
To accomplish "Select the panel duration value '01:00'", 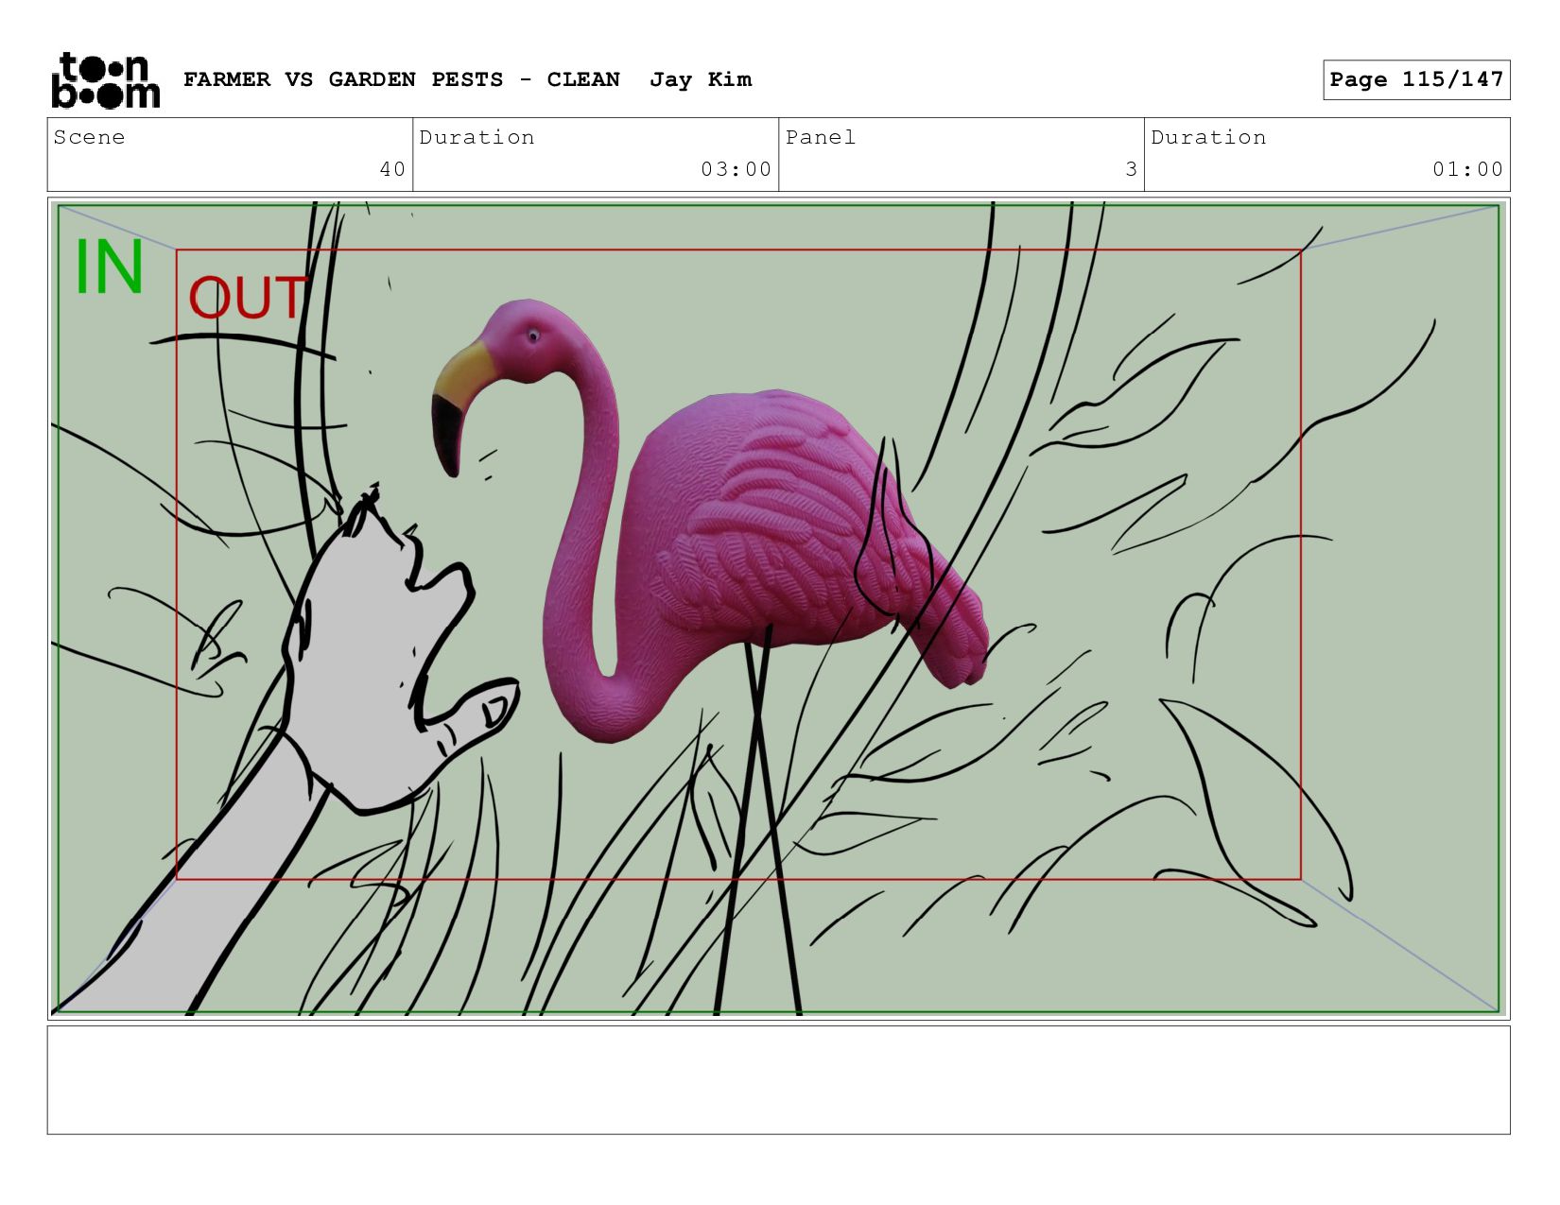I will [x=1467, y=169].
